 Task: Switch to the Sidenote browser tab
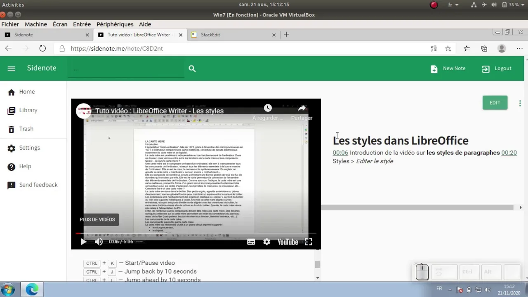[46, 35]
